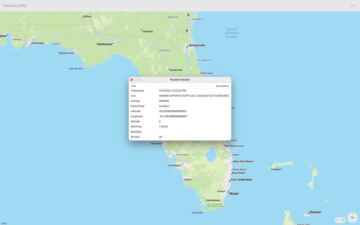This screenshot has width=360, height=225.
Task: Click the 11/11/2021 5:20:20 PM timestamp value
Action: coord(172,91)
